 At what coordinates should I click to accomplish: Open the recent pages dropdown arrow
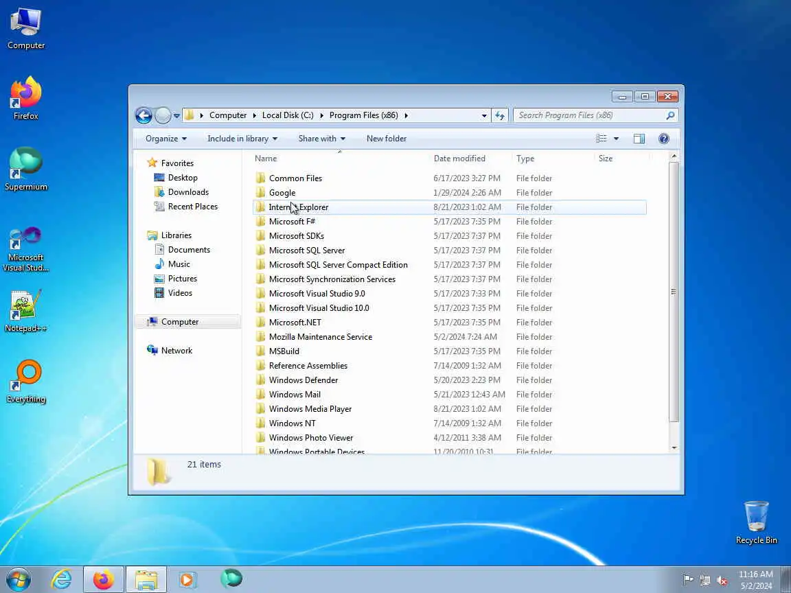[176, 116]
